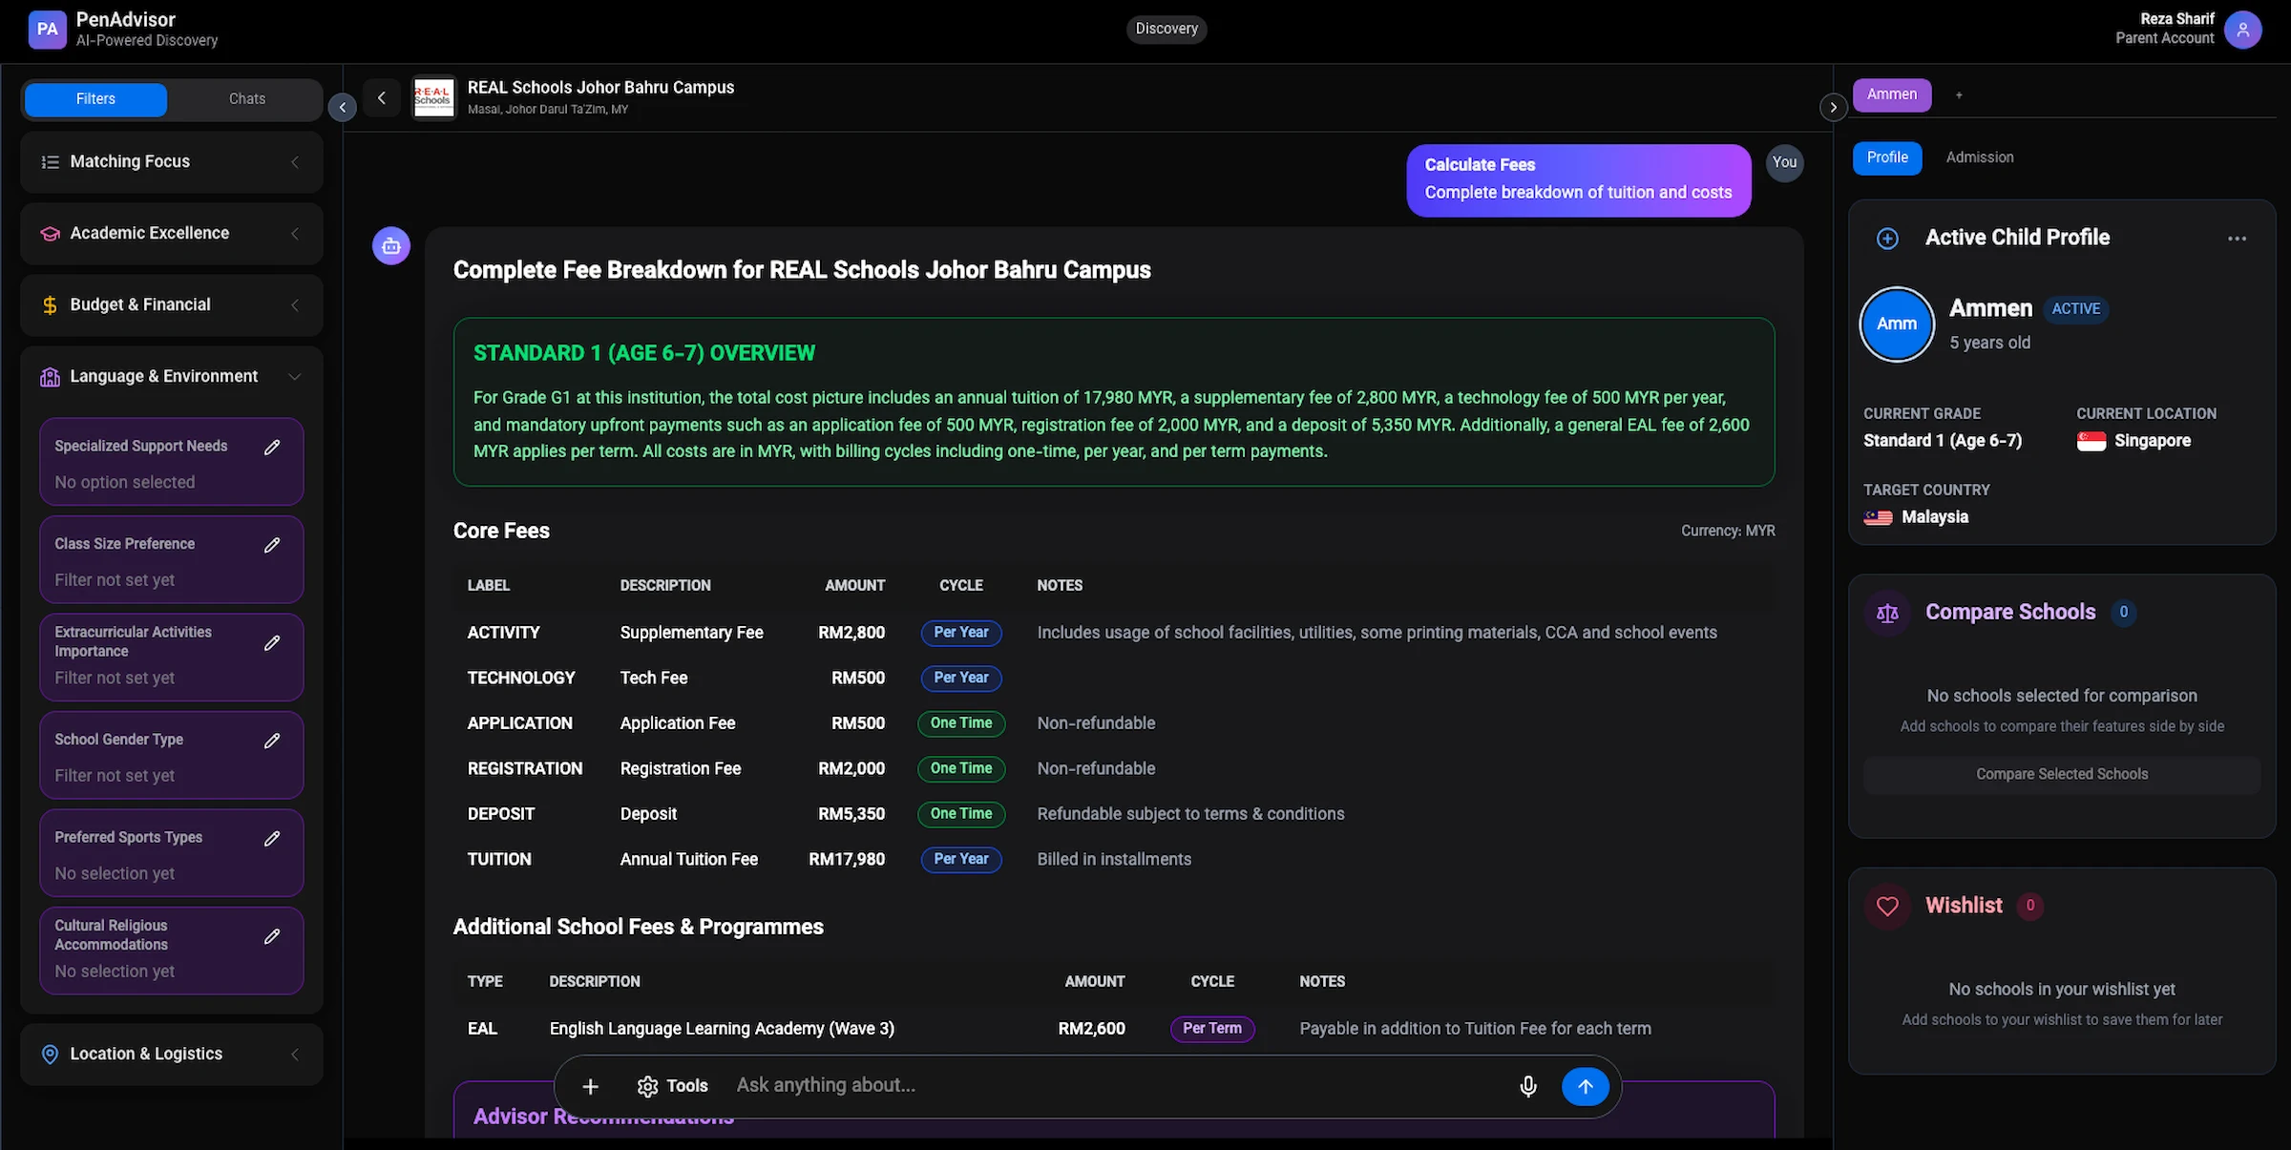Edit the School Gender Type filter pencil
2291x1150 pixels.
tap(272, 741)
